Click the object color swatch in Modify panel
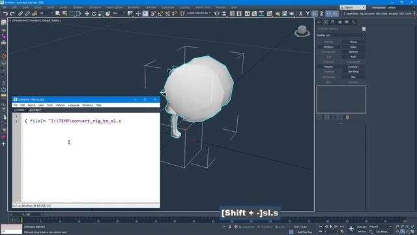Screen dimensions: 417x235 pos(364,29)
